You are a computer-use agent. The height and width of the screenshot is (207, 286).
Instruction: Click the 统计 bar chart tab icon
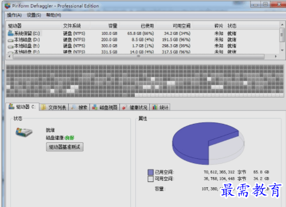pos(154,107)
